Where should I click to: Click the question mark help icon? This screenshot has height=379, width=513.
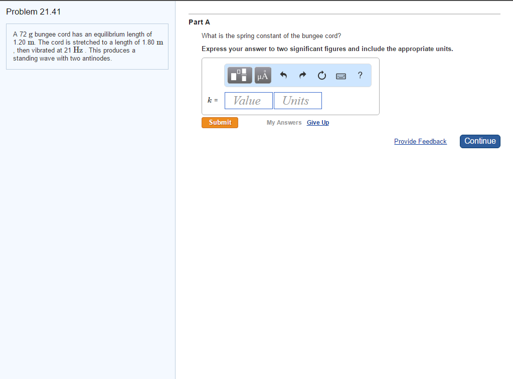point(360,76)
